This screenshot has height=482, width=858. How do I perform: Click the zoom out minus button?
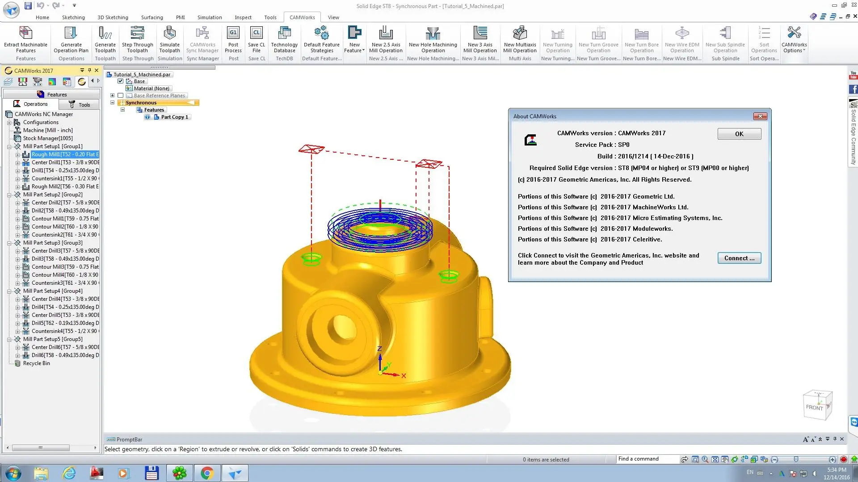tap(774, 459)
